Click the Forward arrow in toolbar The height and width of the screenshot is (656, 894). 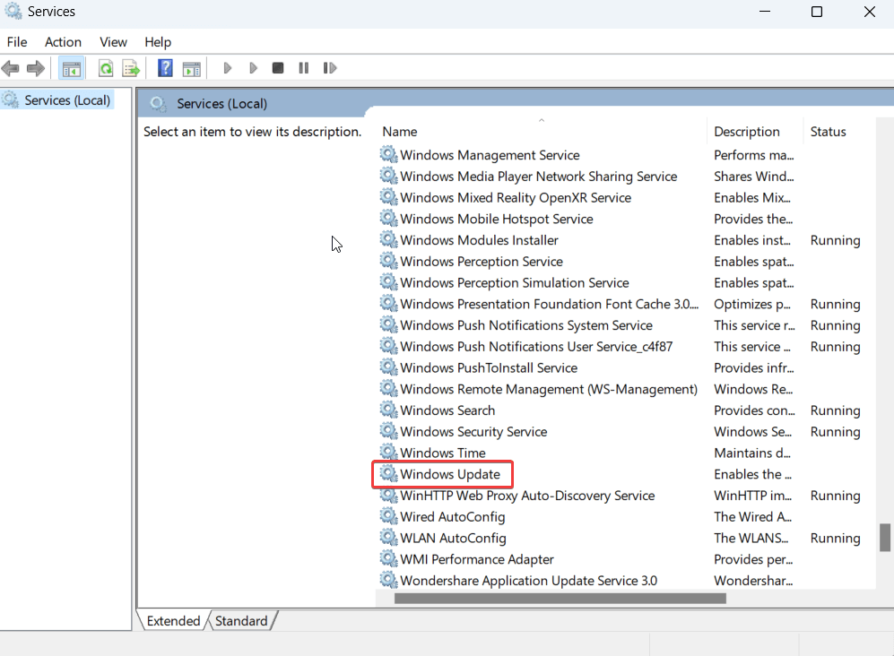click(36, 68)
